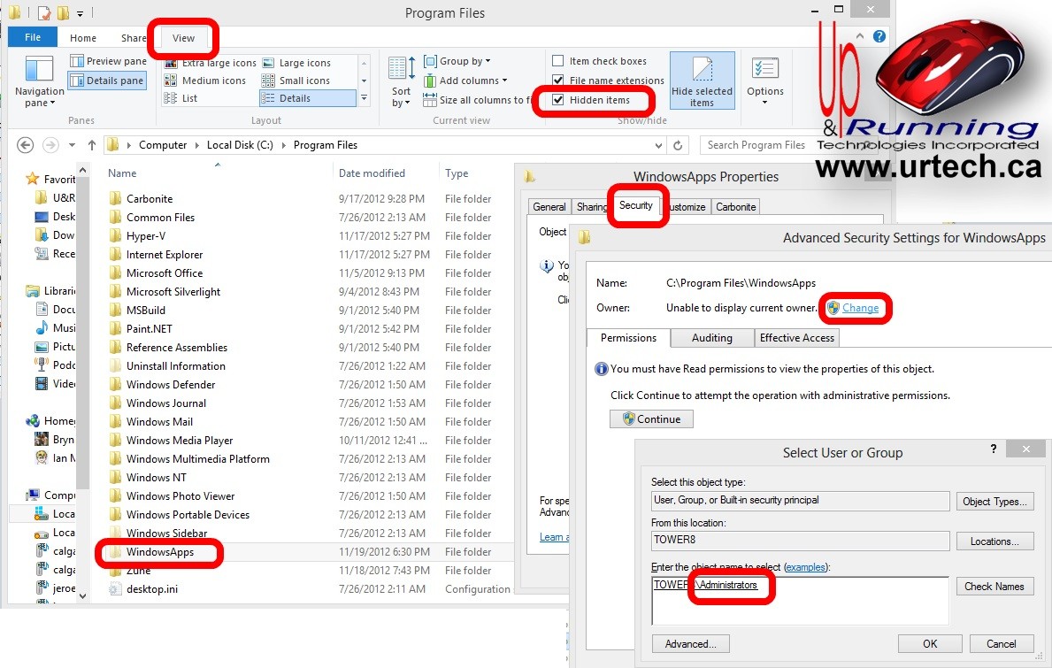Click the Up one level arrow
1052x668 pixels.
pos(91,145)
